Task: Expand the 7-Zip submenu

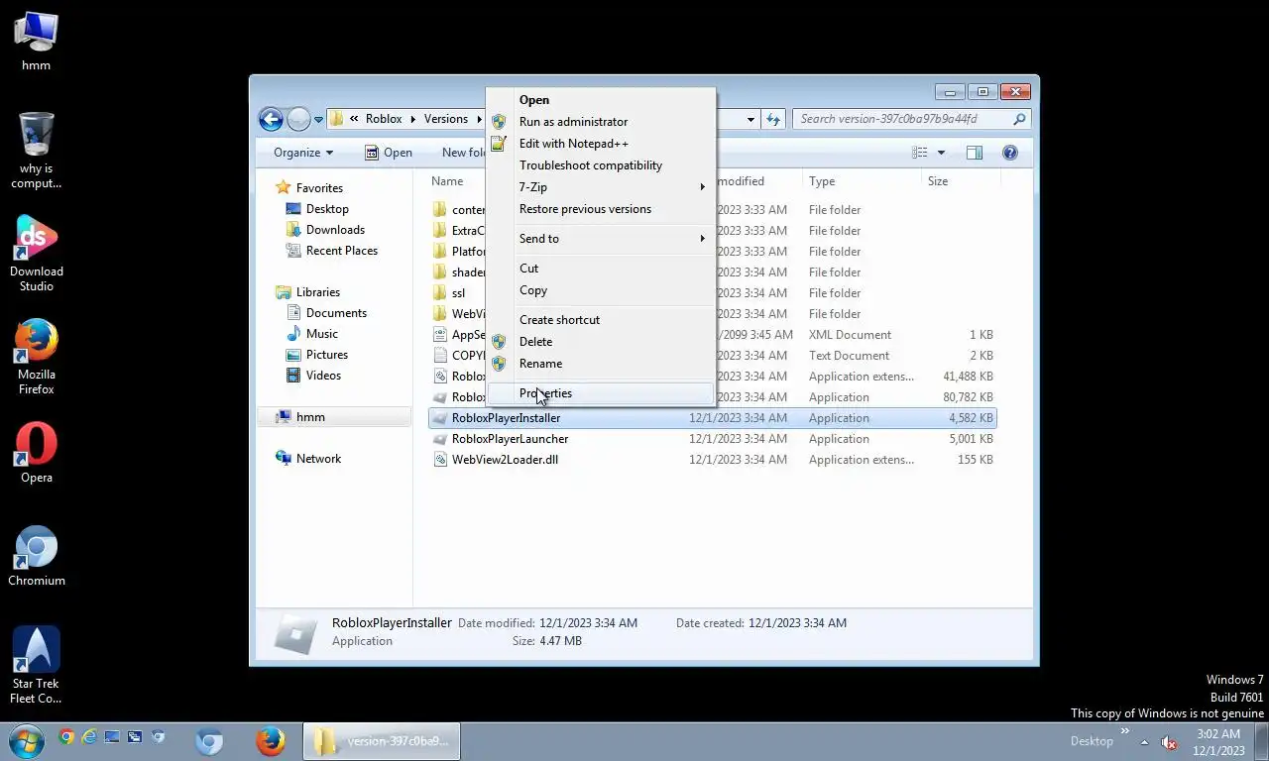Action: coord(600,187)
